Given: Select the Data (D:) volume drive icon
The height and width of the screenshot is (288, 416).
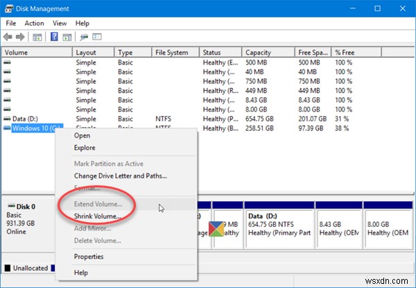Looking at the screenshot, I should point(7,119).
